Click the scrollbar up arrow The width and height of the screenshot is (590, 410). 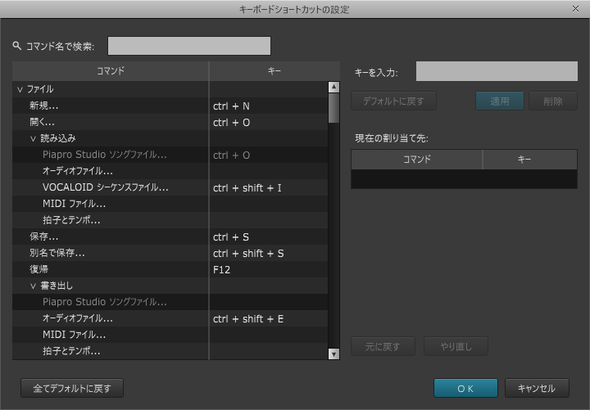334,87
